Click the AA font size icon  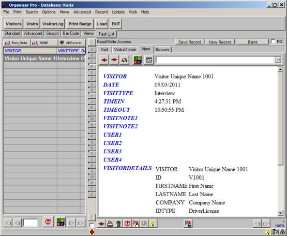point(124,60)
